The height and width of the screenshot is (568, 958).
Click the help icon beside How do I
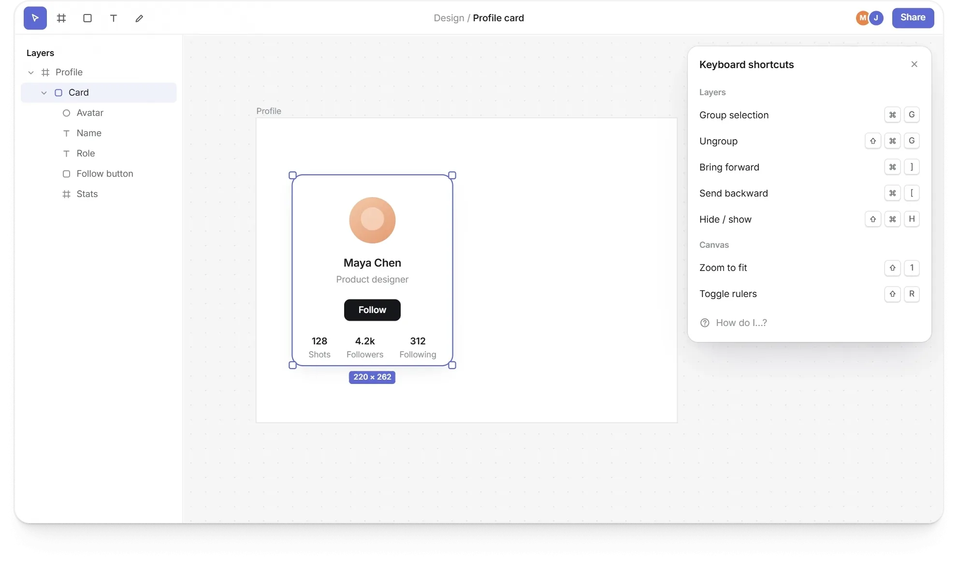(x=705, y=323)
